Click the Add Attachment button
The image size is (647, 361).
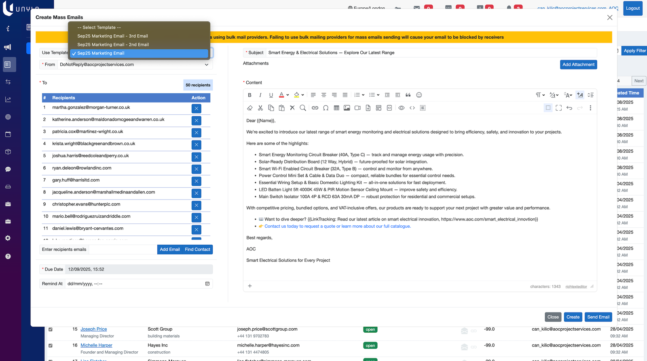[578, 65]
